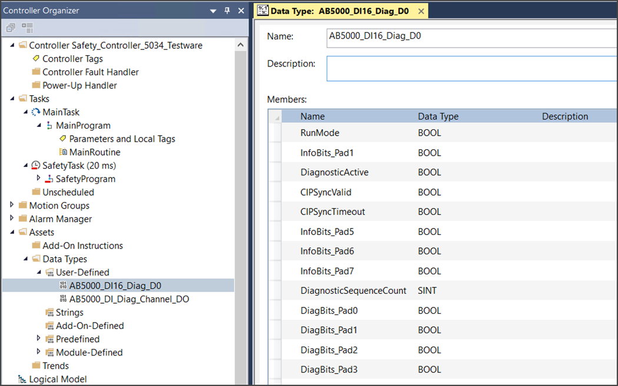Image resolution: width=618 pixels, height=386 pixels.
Task: Click the Name input field
Action: [471, 36]
